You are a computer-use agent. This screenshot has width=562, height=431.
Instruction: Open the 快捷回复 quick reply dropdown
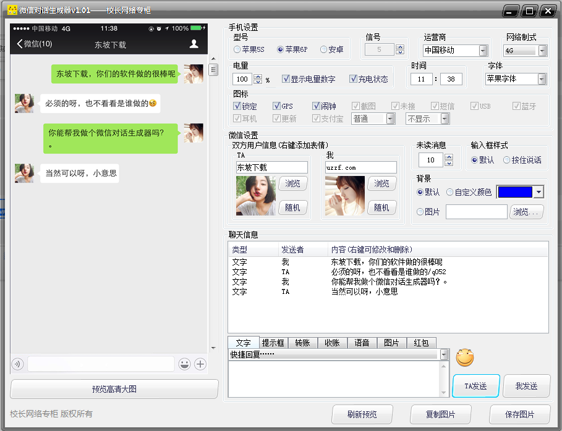point(444,354)
